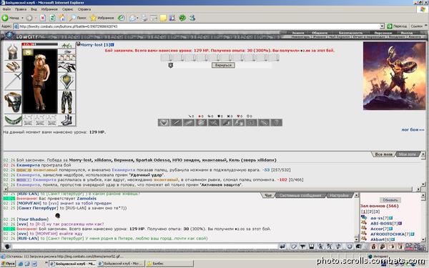429x268 pixels.
Task: Select the sword weapon slot
Action: point(13,81)
